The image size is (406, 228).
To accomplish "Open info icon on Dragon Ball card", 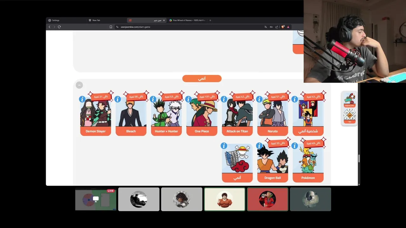I will tap(259, 146).
